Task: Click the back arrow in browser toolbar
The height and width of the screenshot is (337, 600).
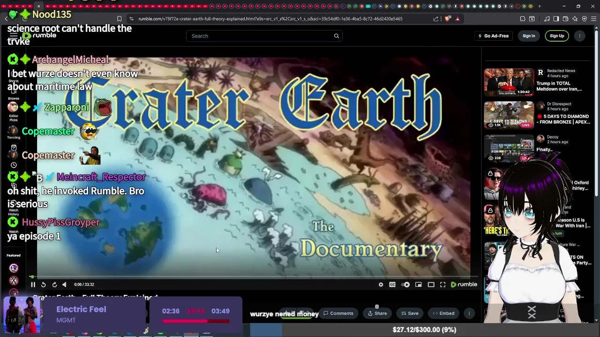Action: [x=6, y=19]
